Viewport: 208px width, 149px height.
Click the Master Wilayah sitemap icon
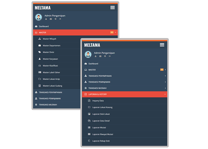point(40,39)
